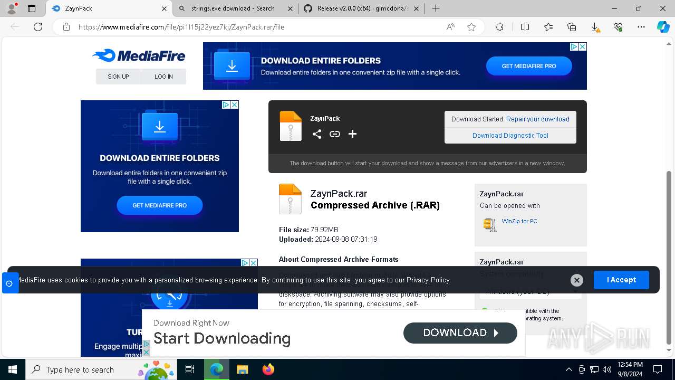Open a new browser tab
675x380 pixels.
[436, 8]
